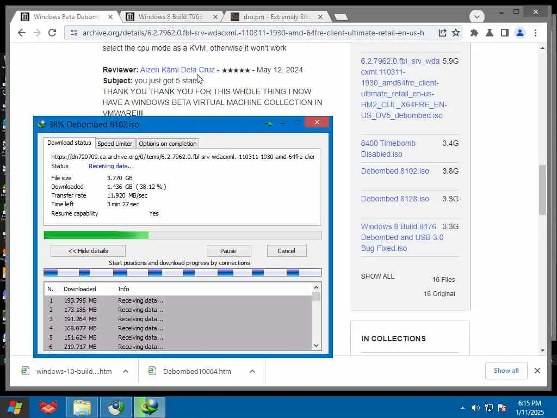This screenshot has height=418, width=557.
Task: Open the tab search dropdown
Action: pyautogui.click(x=476, y=16)
